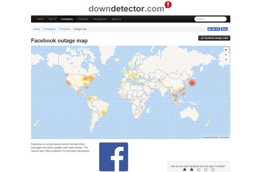Image resolution: width=263 pixels, height=172 pixels.
Task: Click the Facebook Like button
Action: (x=214, y=29)
